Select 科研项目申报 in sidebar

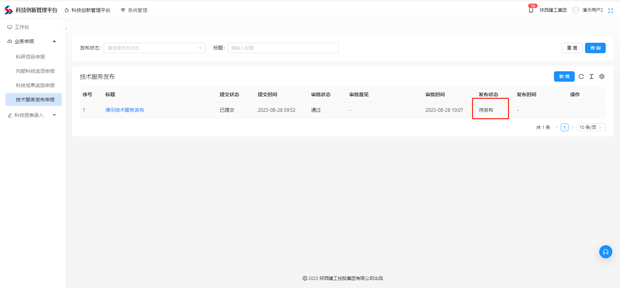pos(30,57)
